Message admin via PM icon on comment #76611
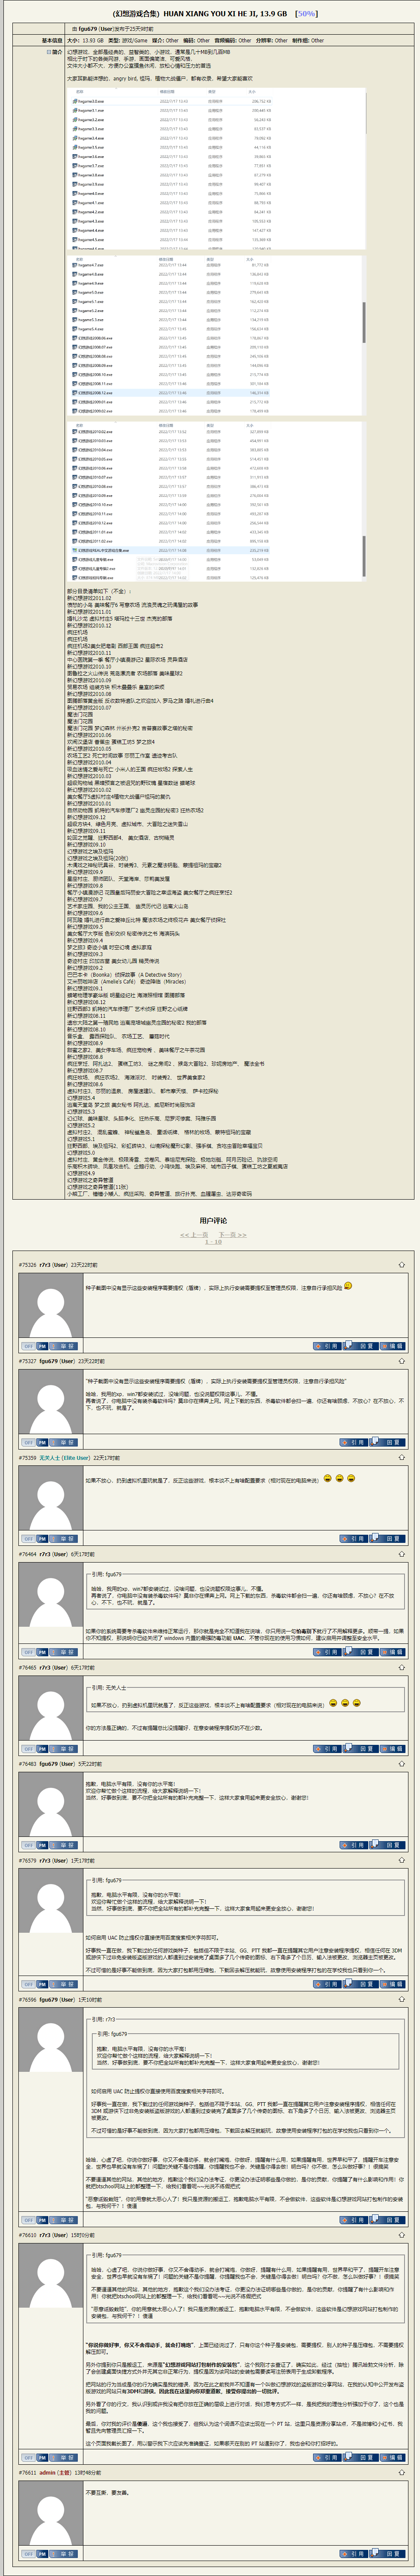 (42, 2553)
